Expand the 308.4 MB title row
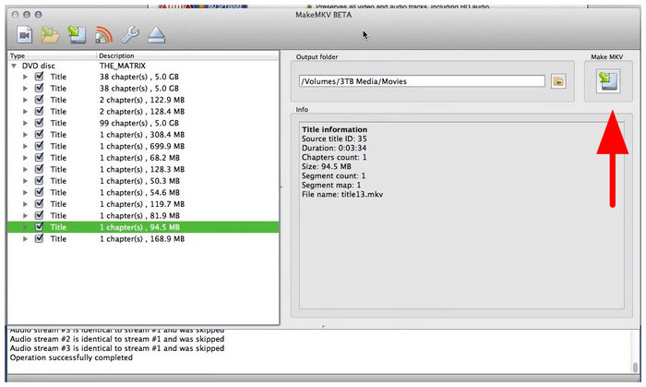 click(x=25, y=135)
